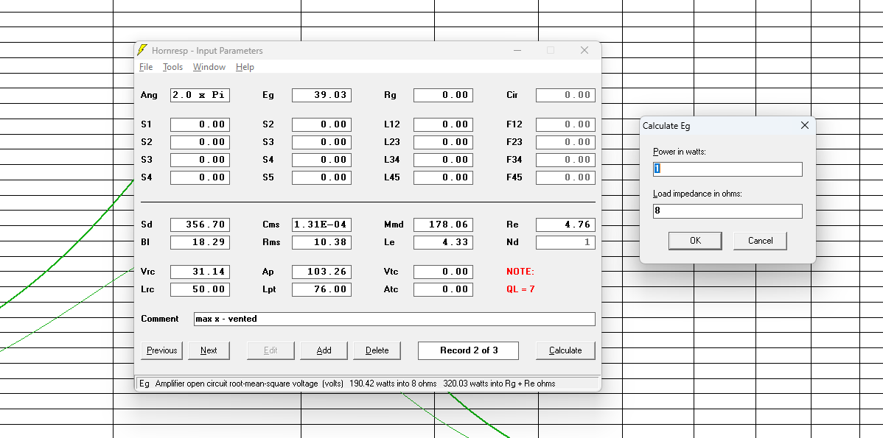
Task: Click the Nd value field
Action: pos(565,242)
